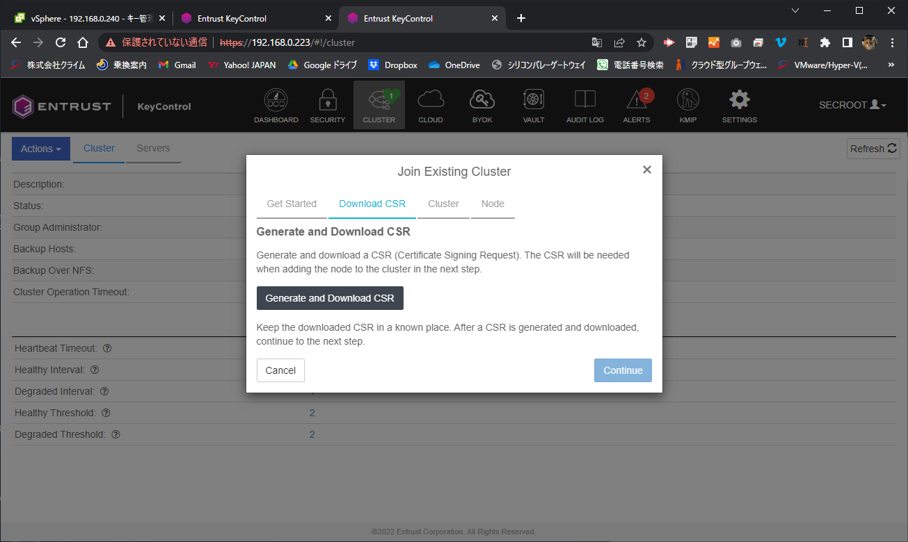Show more bookmarks with chevron
Screen dimensions: 908x542
891,65
